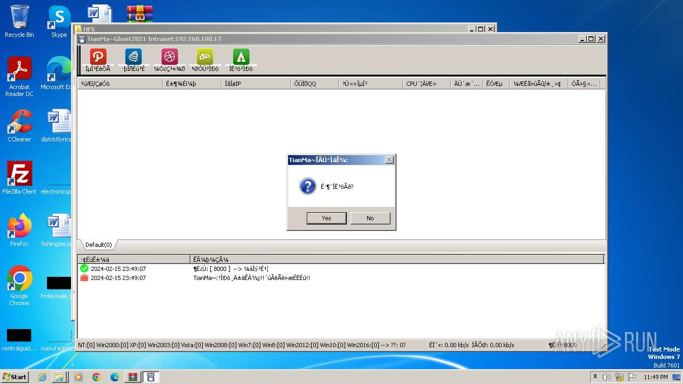Select the Default(0) tab
This screenshot has width=683, height=384.
tap(98, 245)
